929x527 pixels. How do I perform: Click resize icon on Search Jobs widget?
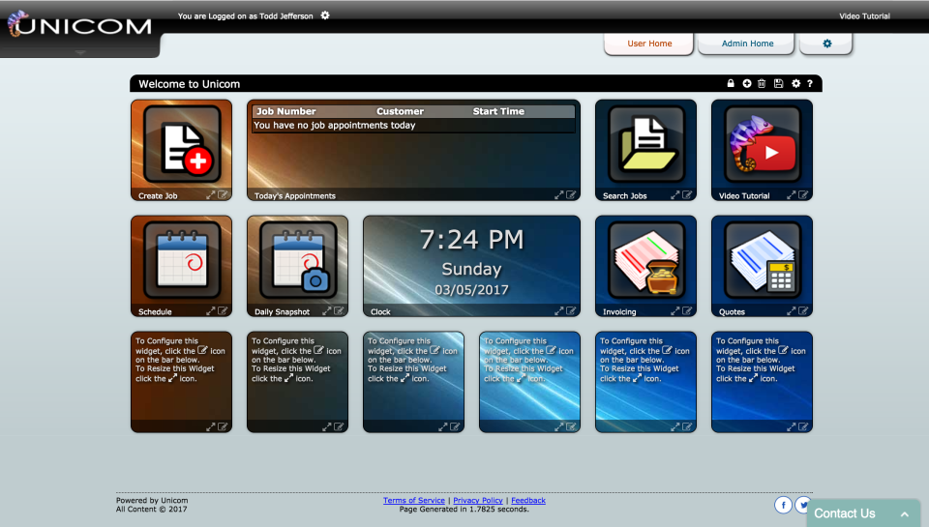point(674,194)
